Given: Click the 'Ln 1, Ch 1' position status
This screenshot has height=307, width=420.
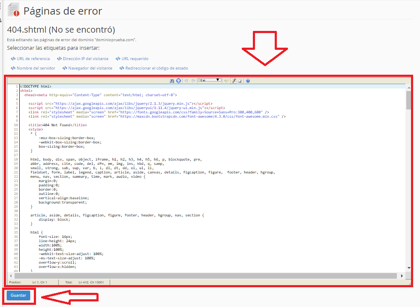Looking at the screenshot, I should click(x=39, y=283).
